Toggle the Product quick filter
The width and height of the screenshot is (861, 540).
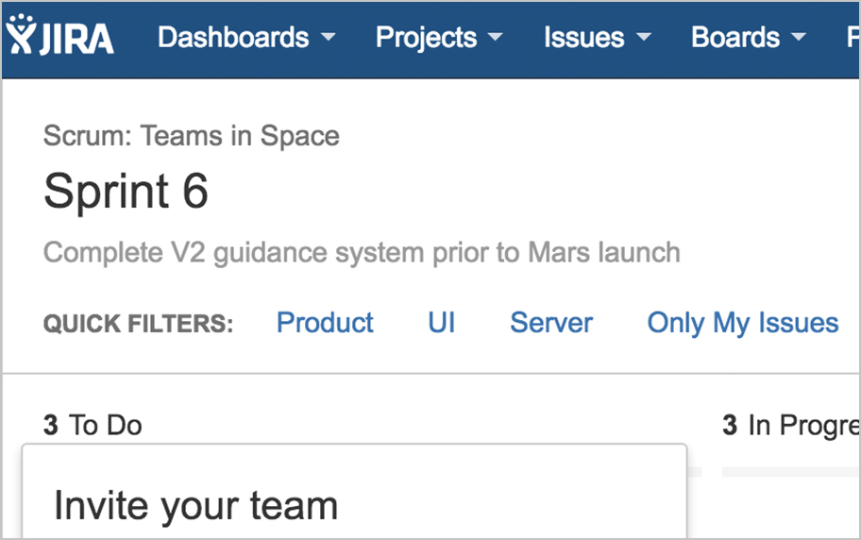coord(325,323)
